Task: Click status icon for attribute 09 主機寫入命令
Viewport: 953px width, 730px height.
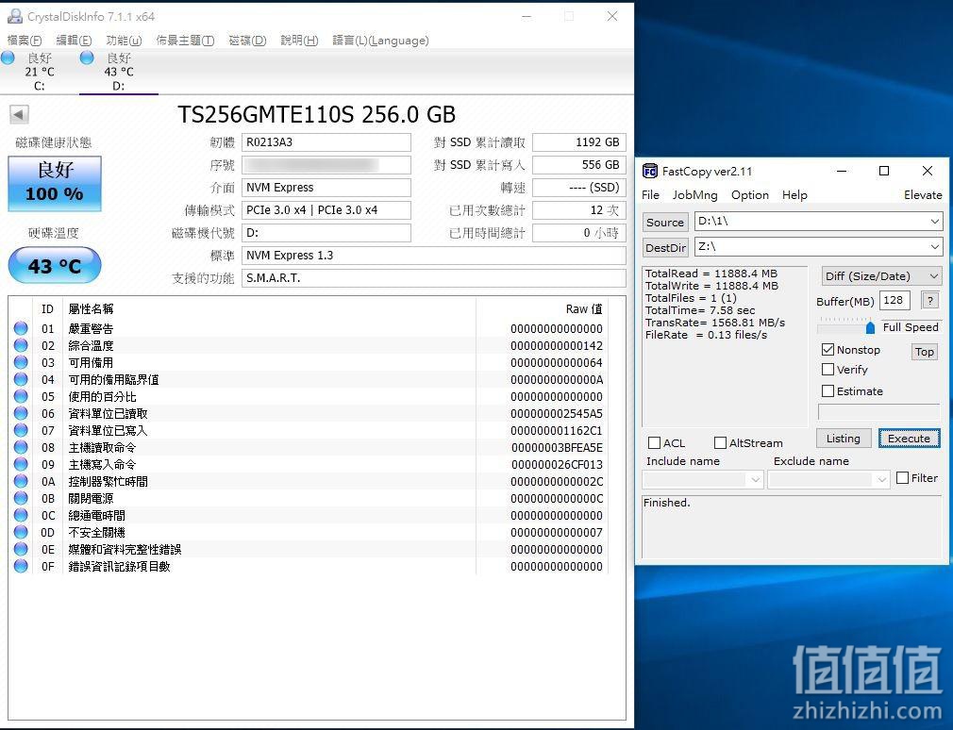Action: (x=21, y=464)
